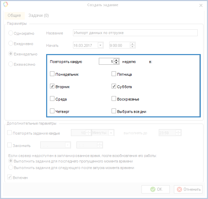Open the Минуты interval unit dropdown
The width and height of the screenshot is (208, 199).
pyautogui.click(x=111, y=133)
